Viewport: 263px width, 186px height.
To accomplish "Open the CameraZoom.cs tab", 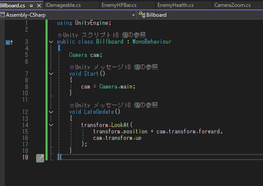I will [x=233, y=5].
